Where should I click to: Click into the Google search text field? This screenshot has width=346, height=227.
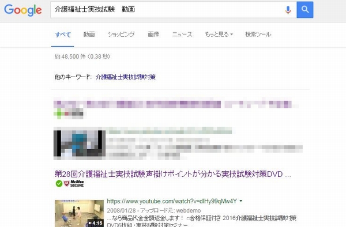(x=168, y=10)
